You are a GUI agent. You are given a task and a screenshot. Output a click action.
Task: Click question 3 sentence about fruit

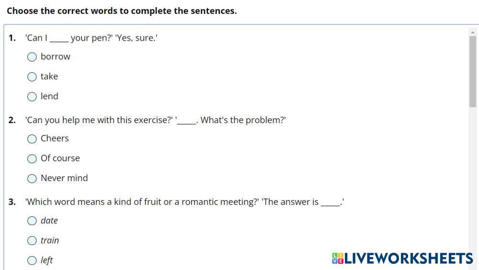pyautogui.click(x=184, y=202)
